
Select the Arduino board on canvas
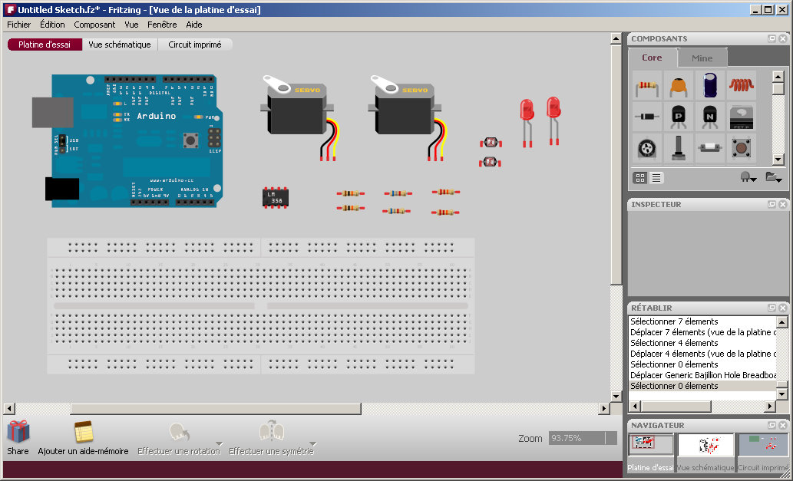pos(128,140)
